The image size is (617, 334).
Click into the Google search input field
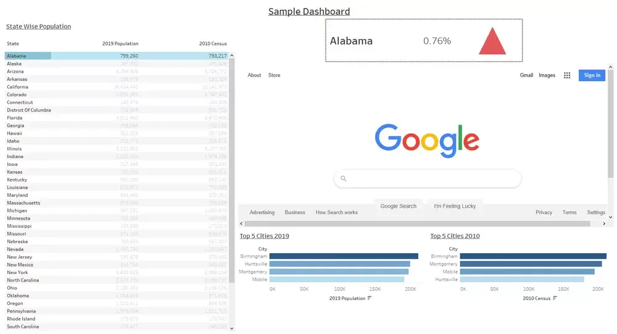pos(428,178)
